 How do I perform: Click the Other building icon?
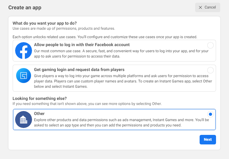(x=24, y=120)
